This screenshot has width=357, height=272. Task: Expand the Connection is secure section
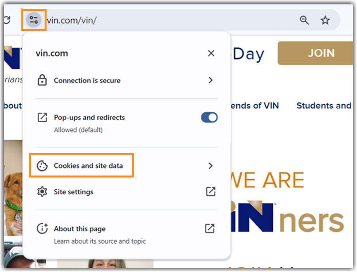pos(210,80)
